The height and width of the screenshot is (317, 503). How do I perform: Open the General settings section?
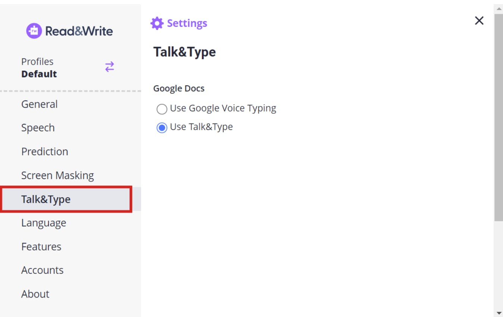[x=39, y=104]
